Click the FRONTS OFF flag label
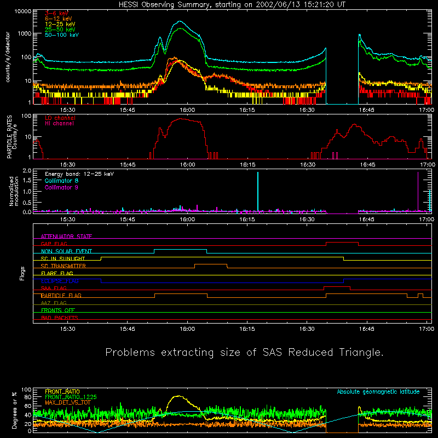This screenshot has width=438, height=438. pyautogui.click(x=58, y=310)
